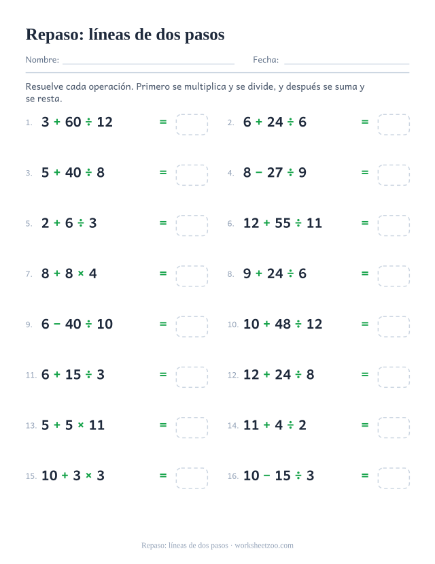Click the answer box for 6 + 24 ÷ 6

394,125
